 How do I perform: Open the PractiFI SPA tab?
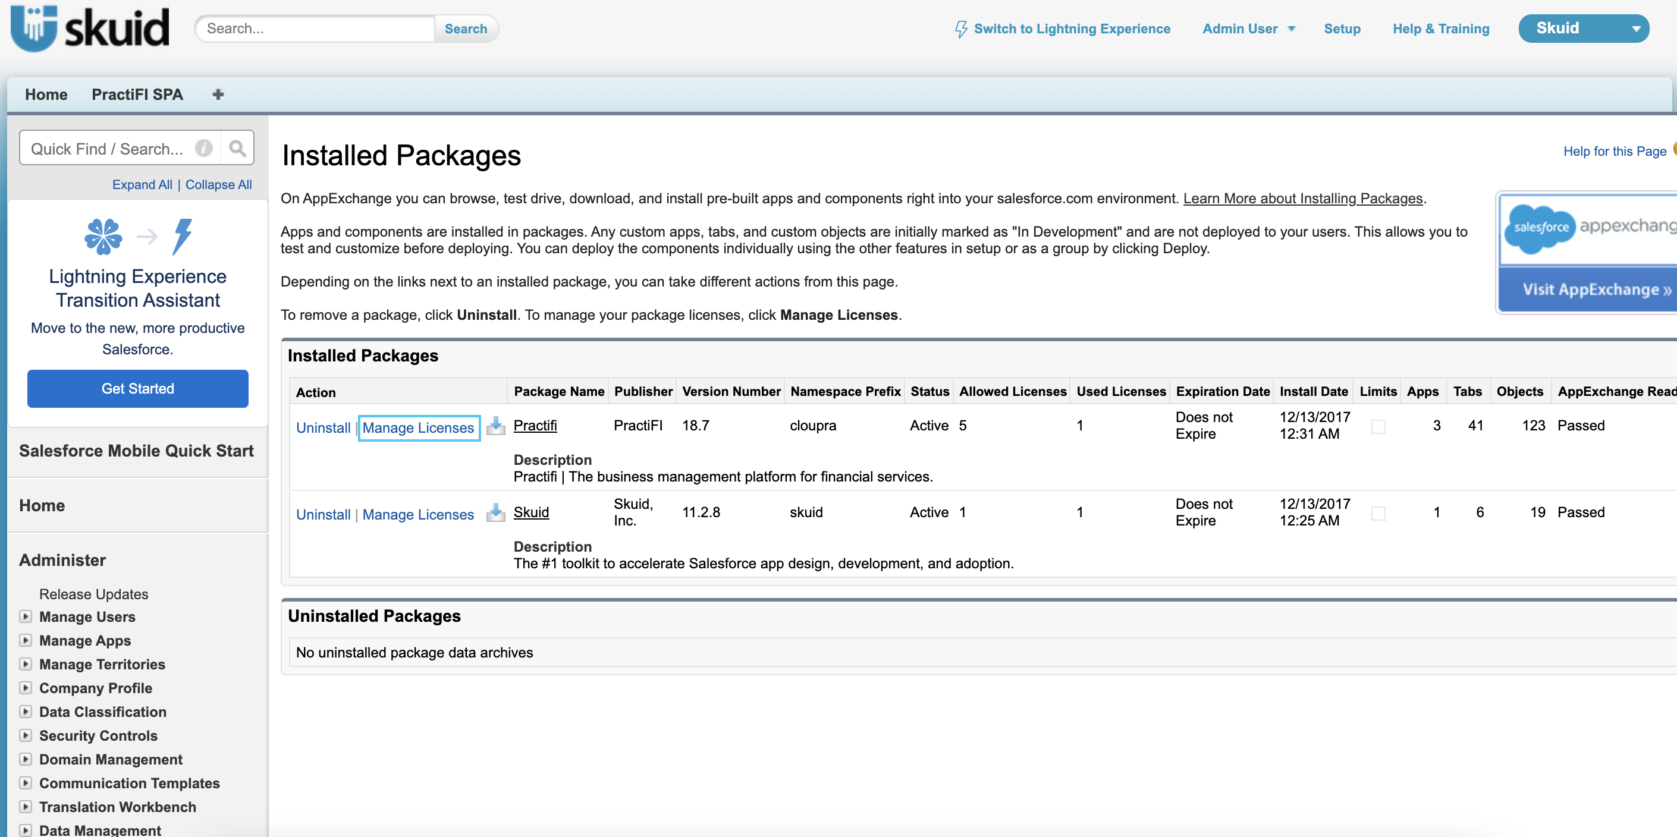pyautogui.click(x=137, y=95)
